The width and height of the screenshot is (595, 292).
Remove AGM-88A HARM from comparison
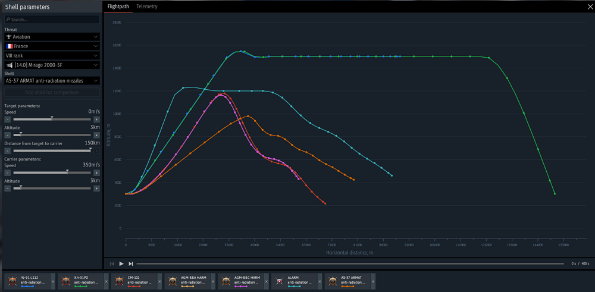pyautogui.click(x=213, y=281)
